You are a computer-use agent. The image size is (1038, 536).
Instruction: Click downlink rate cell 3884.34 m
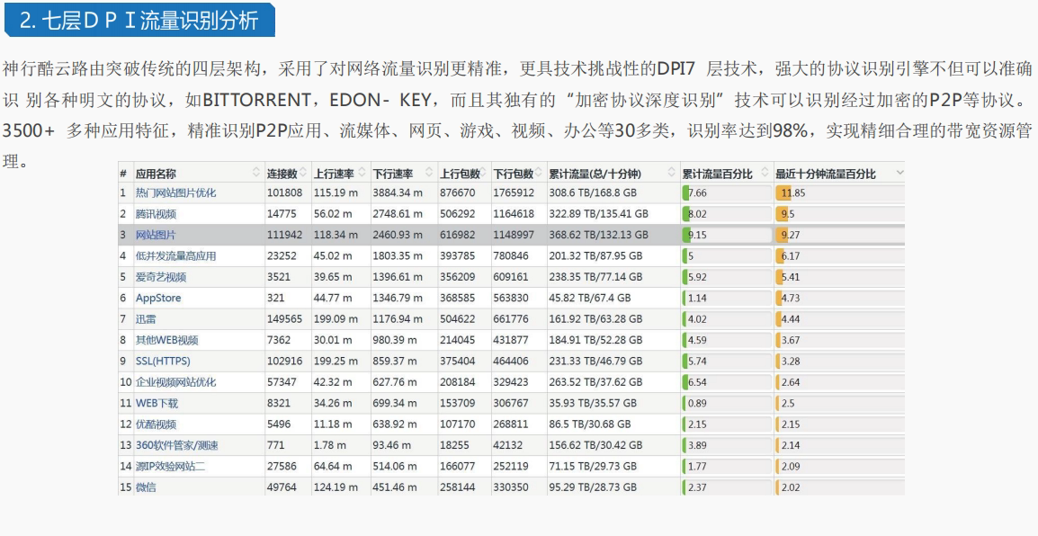398,192
